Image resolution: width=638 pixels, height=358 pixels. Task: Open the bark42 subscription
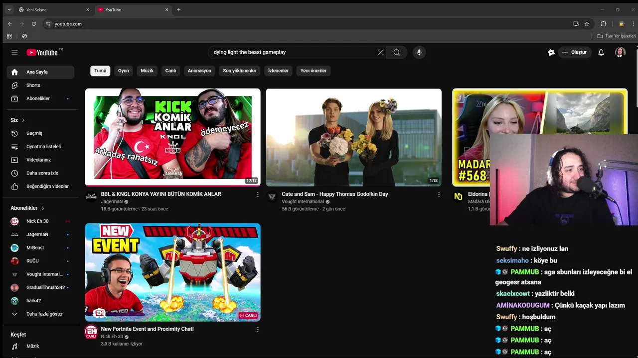pos(40,301)
